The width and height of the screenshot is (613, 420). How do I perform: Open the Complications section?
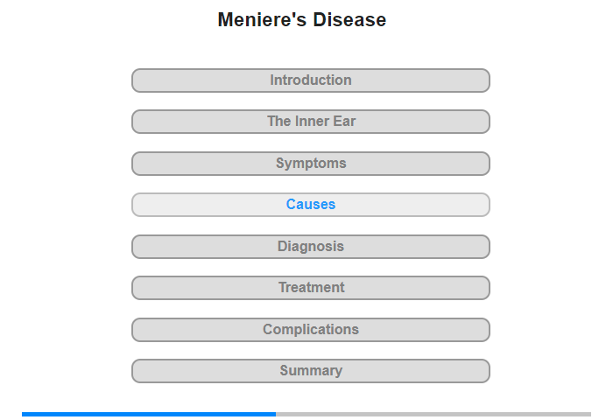coord(310,330)
